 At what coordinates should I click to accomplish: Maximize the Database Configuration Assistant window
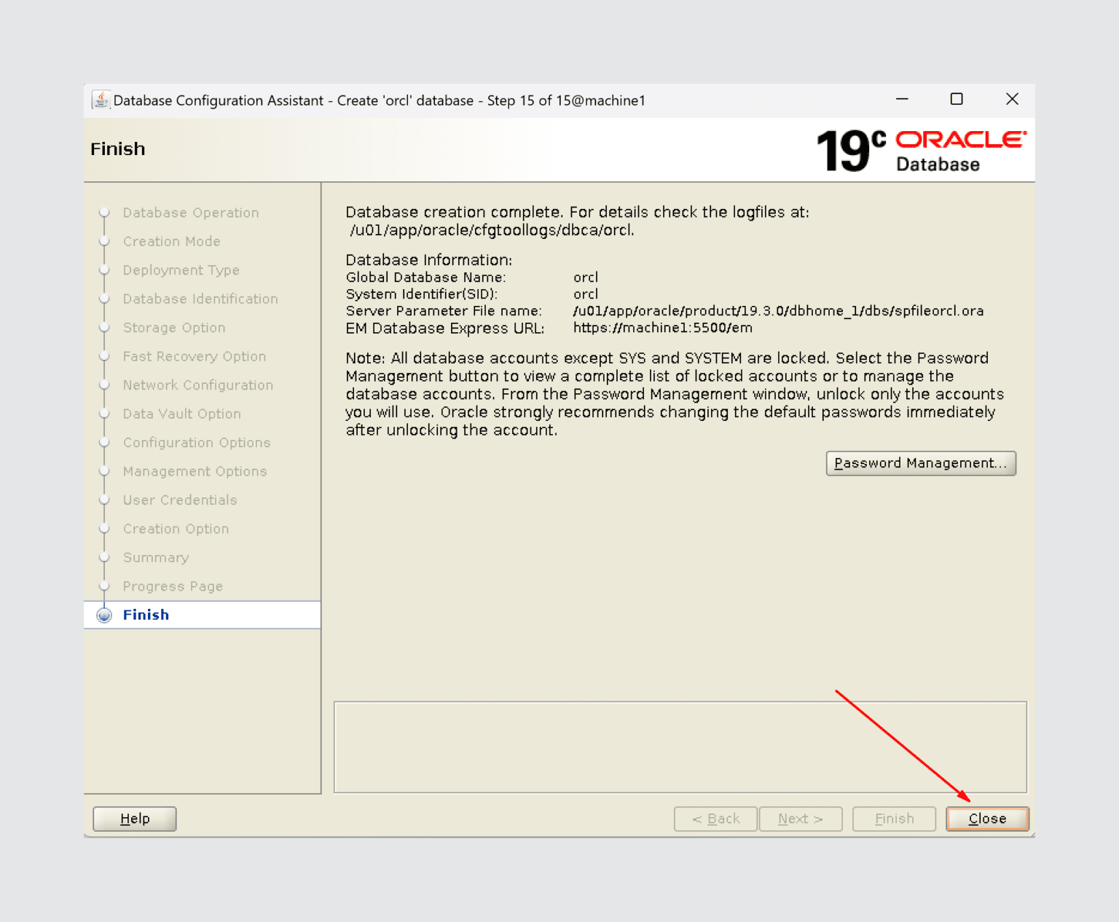957,99
